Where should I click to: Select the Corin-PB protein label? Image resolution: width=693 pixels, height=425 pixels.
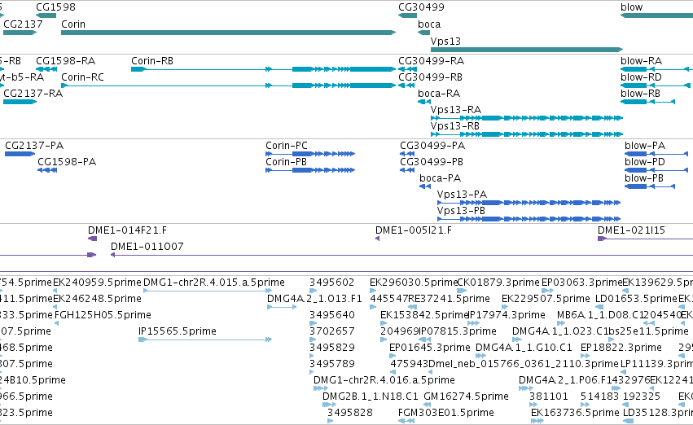click(x=286, y=162)
